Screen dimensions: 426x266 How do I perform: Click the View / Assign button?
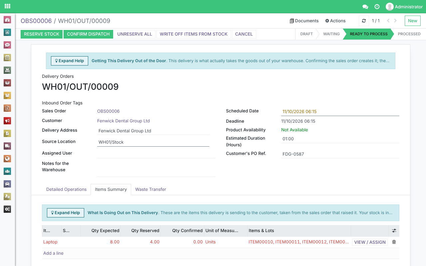(370, 242)
